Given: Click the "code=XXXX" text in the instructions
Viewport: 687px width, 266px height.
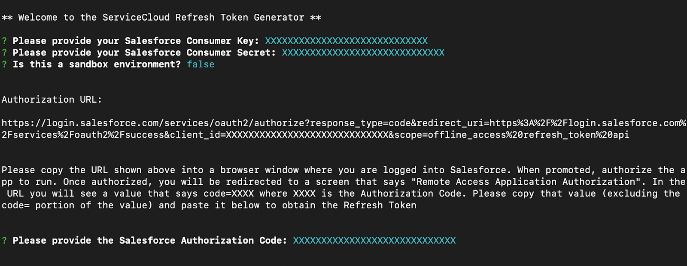Looking at the screenshot, I should coord(229,194).
